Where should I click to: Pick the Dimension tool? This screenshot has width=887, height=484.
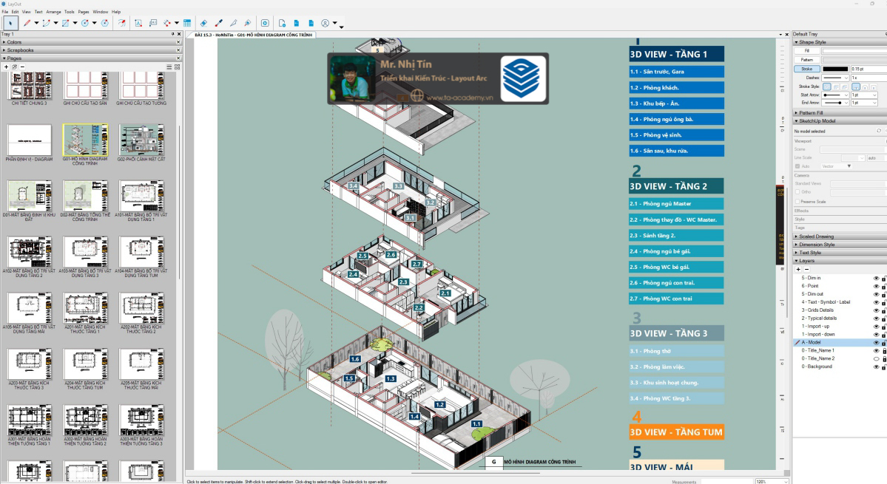(167, 23)
